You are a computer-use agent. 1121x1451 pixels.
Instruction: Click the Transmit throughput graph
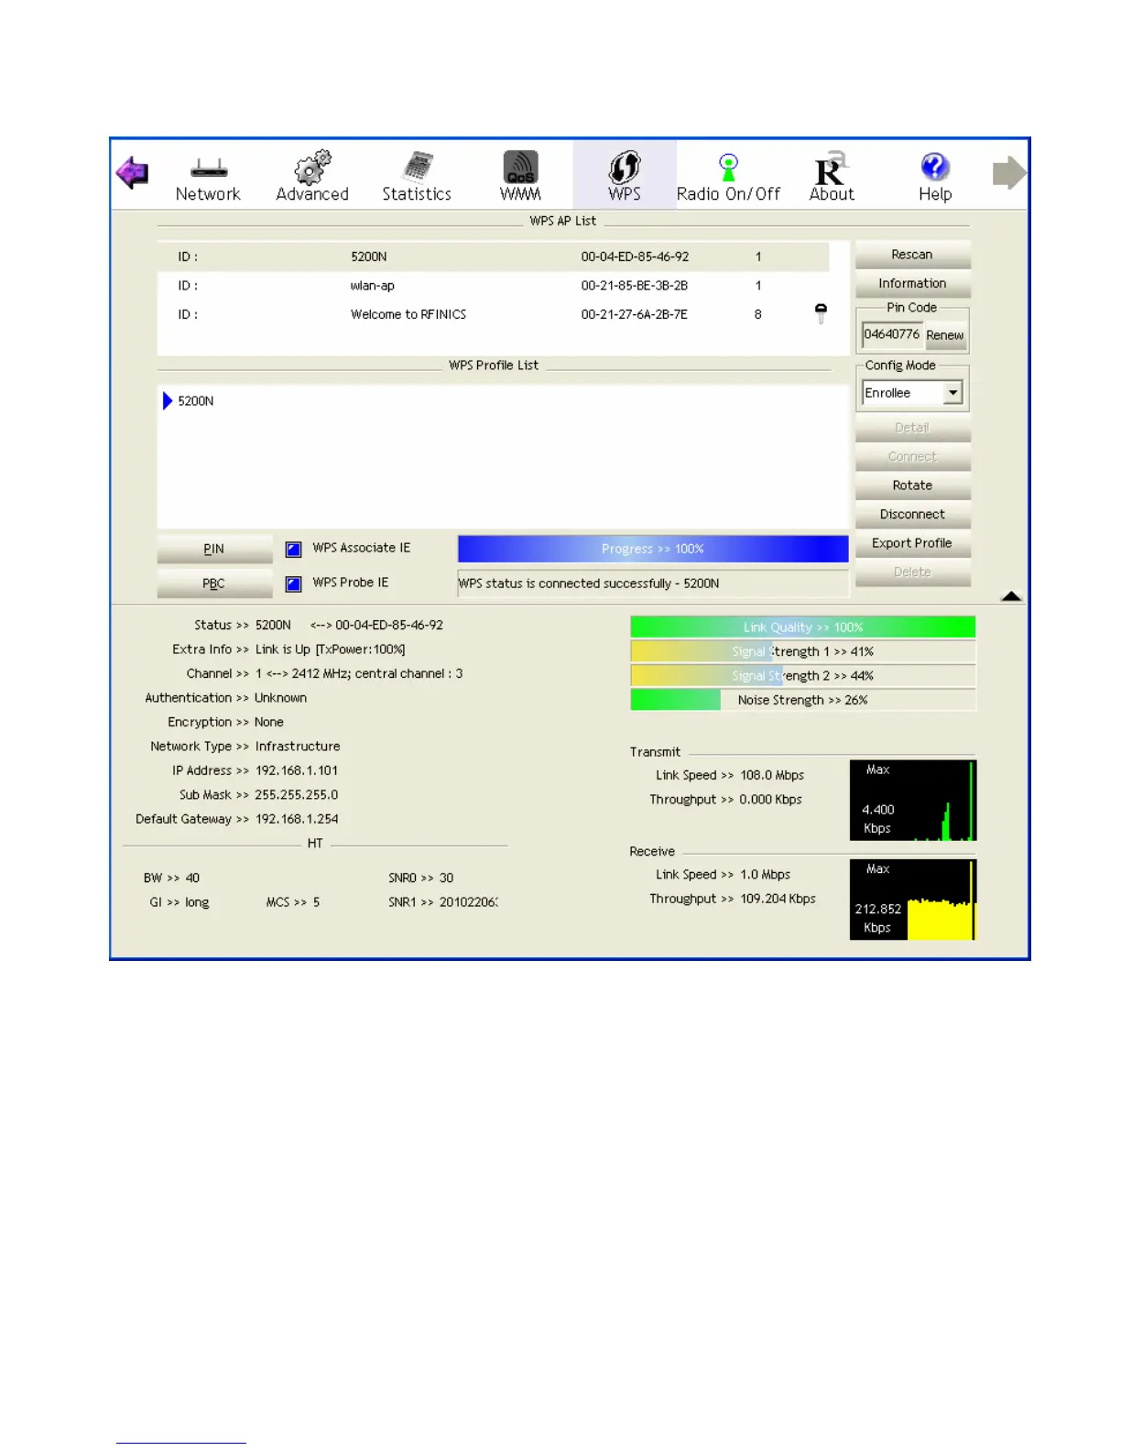tap(913, 800)
